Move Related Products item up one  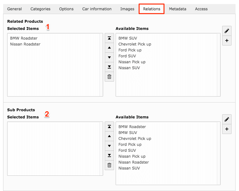109,48
